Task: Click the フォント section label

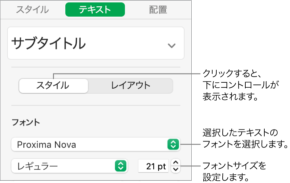Action: click(x=26, y=122)
